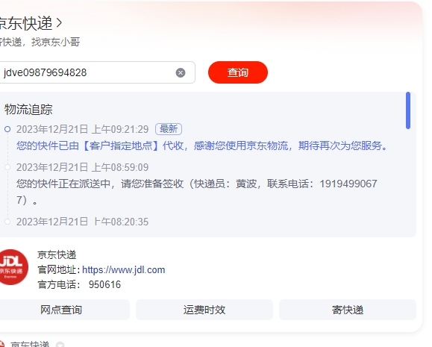The height and width of the screenshot is (347, 432).
Task: Expand the dropdown arrow beside bottom 京东快递
Action: point(60,344)
